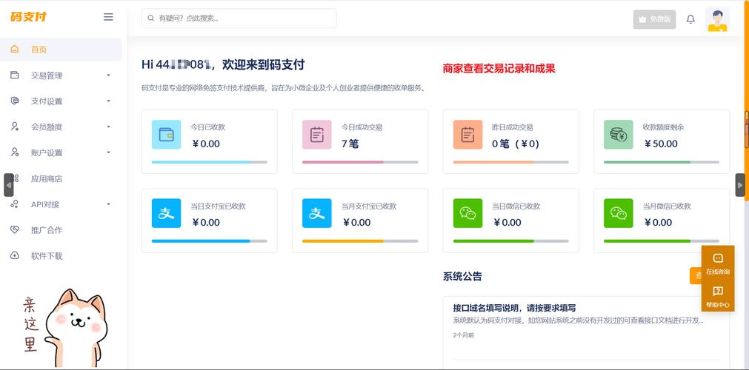This screenshot has width=749, height=370.
Task: Click the 收款额度剩余 green progress bar
Action: (661, 162)
